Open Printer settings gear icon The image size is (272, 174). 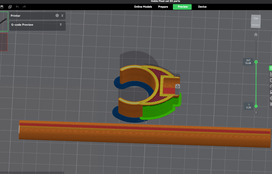[x=57, y=16]
